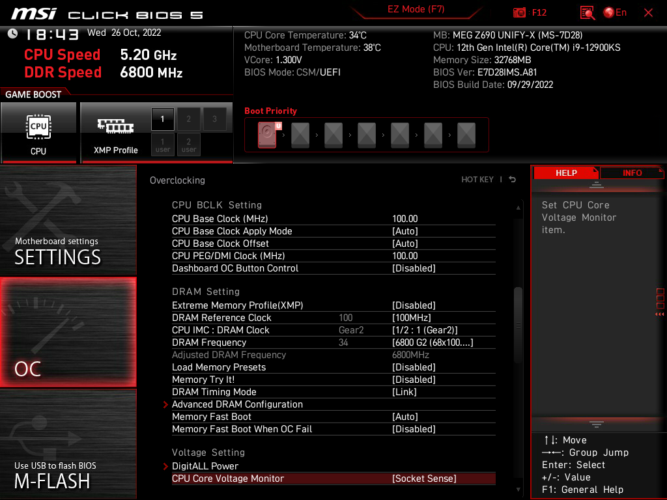667x500 pixels.
Task: Select XMP profile 3
Action: [x=214, y=119]
